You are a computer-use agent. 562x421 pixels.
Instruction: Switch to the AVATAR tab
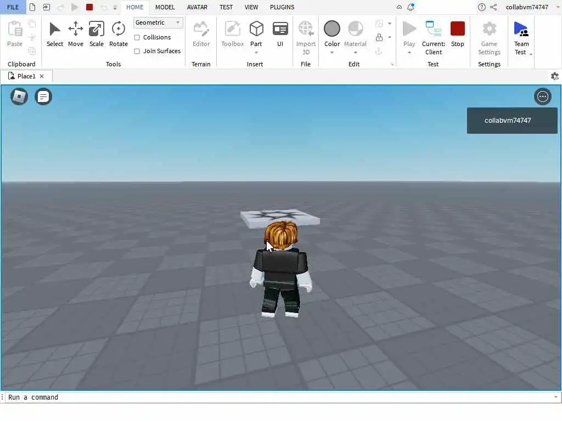[197, 7]
